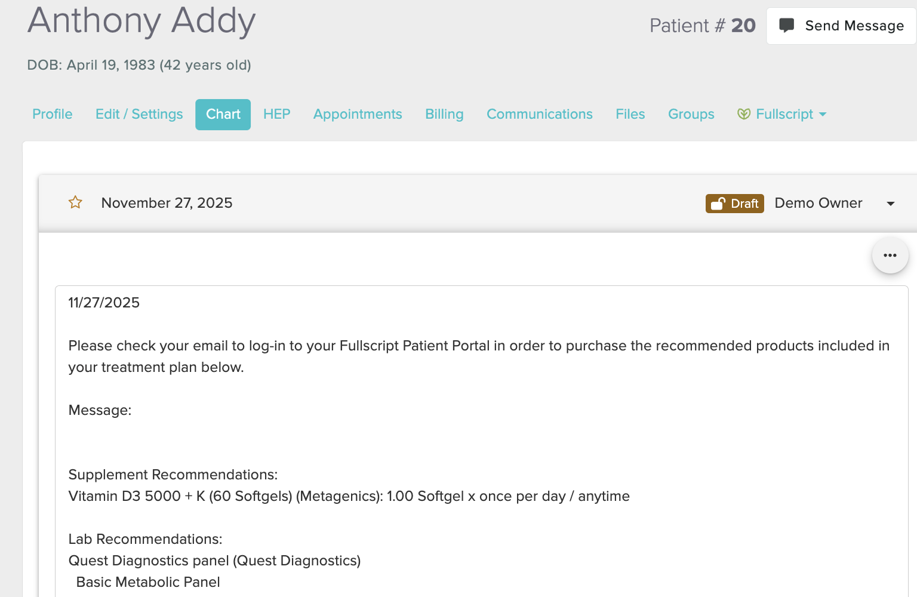This screenshot has width=917, height=597.
Task: Open the HEP tab
Action: pyautogui.click(x=276, y=114)
